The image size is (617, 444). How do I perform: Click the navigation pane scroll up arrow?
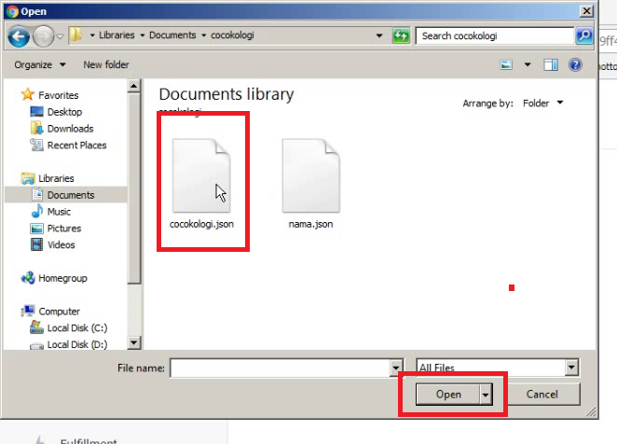pos(134,86)
